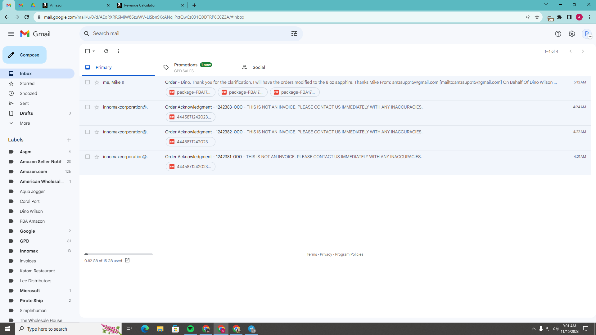Switch to the Revenue Calculator browser tab

coord(150,5)
